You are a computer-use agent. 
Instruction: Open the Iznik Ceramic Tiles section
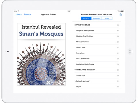click(97, 59)
